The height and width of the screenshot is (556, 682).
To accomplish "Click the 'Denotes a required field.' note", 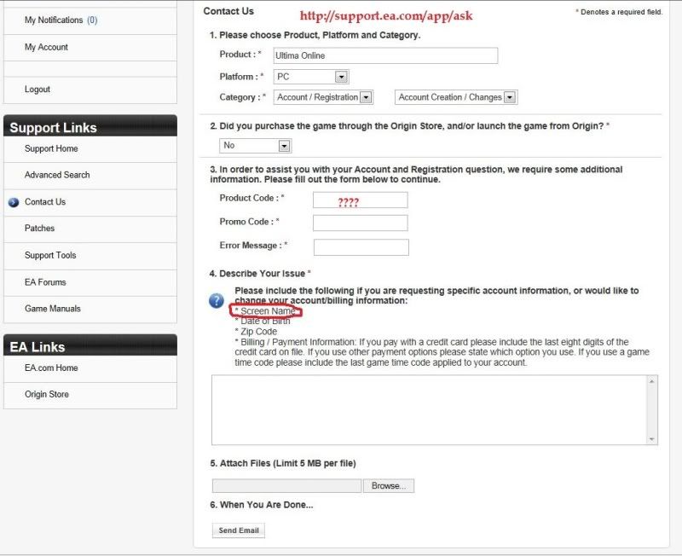I will point(621,12).
